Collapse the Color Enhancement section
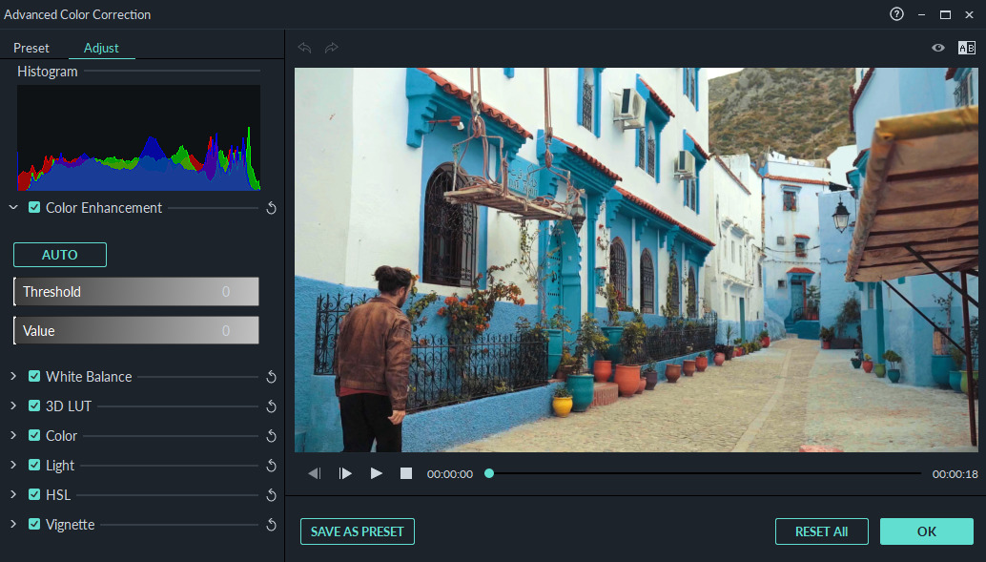986x562 pixels. 13,207
